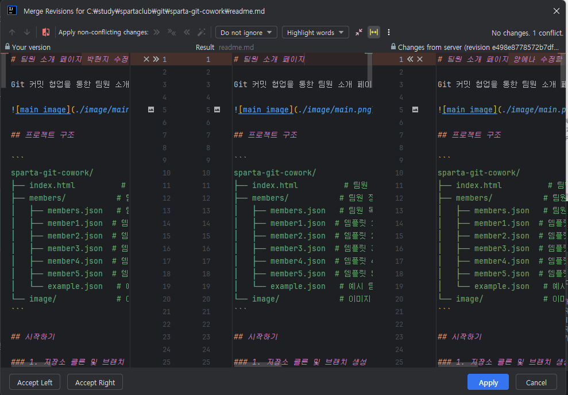This screenshot has height=395, width=568.
Task: Click the 'Result' label above middle pane
Action: 205,47
